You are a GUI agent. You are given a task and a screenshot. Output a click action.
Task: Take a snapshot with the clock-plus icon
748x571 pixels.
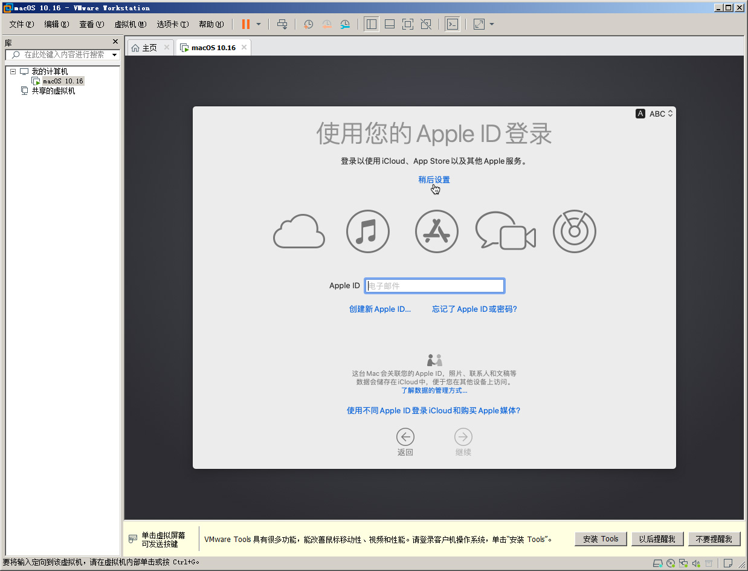308,24
